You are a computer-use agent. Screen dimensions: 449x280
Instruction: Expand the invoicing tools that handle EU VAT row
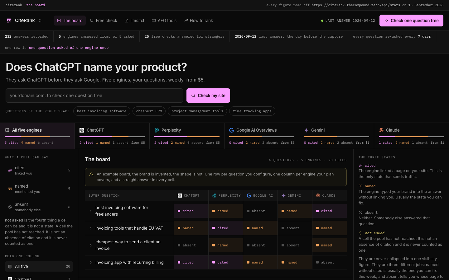coord(91,228)
